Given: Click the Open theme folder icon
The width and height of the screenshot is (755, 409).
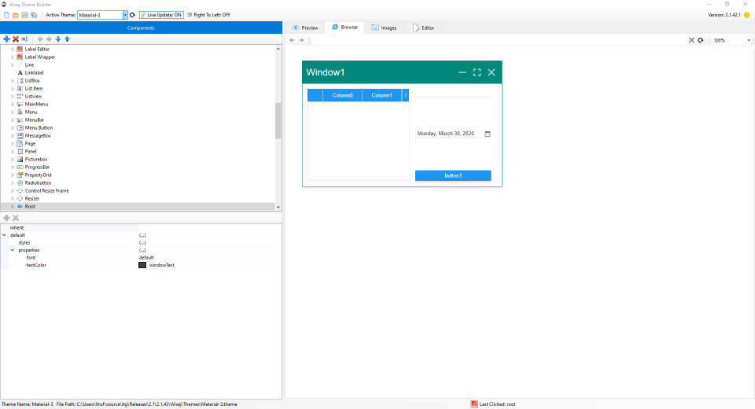Looking at the screenshot, I should 16,15.
